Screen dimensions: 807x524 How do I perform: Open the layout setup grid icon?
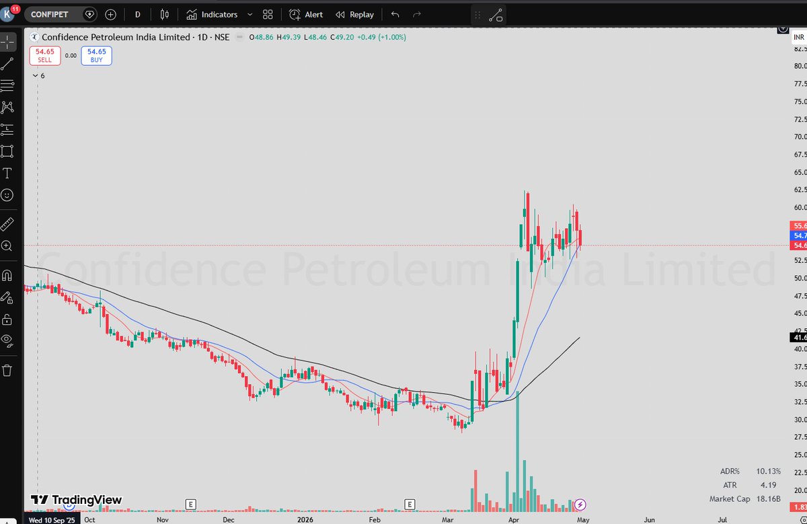pos(268,14)
